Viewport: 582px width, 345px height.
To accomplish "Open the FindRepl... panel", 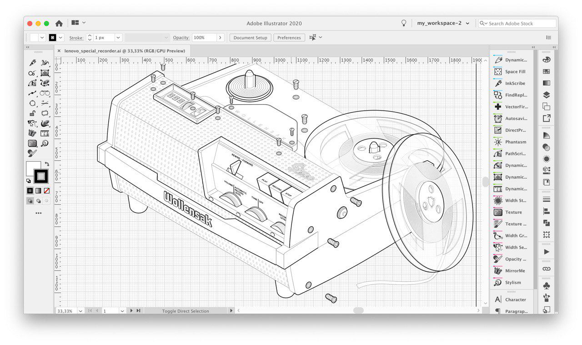I will pyautogui.click(x=510, y=95).
